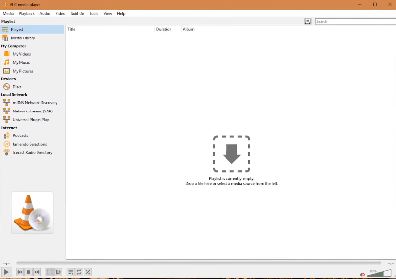The width and height of the screenshot is (396, 279).
Task: Click the Media Library icon
Action: (5, 38)
